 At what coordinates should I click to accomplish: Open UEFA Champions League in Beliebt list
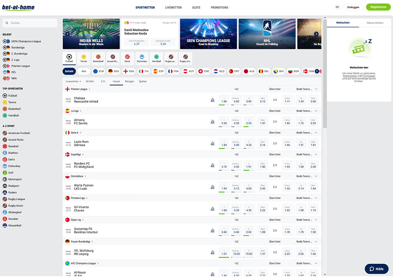click(22, 41)
